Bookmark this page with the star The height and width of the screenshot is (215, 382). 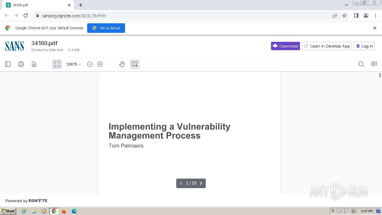344,16
